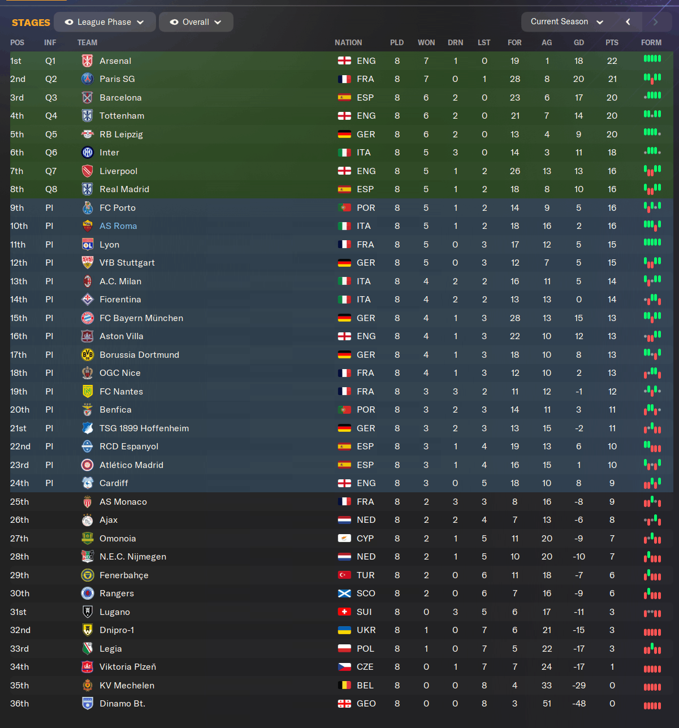
Task: Click the Rangers club badge
Action: (87, 593)
